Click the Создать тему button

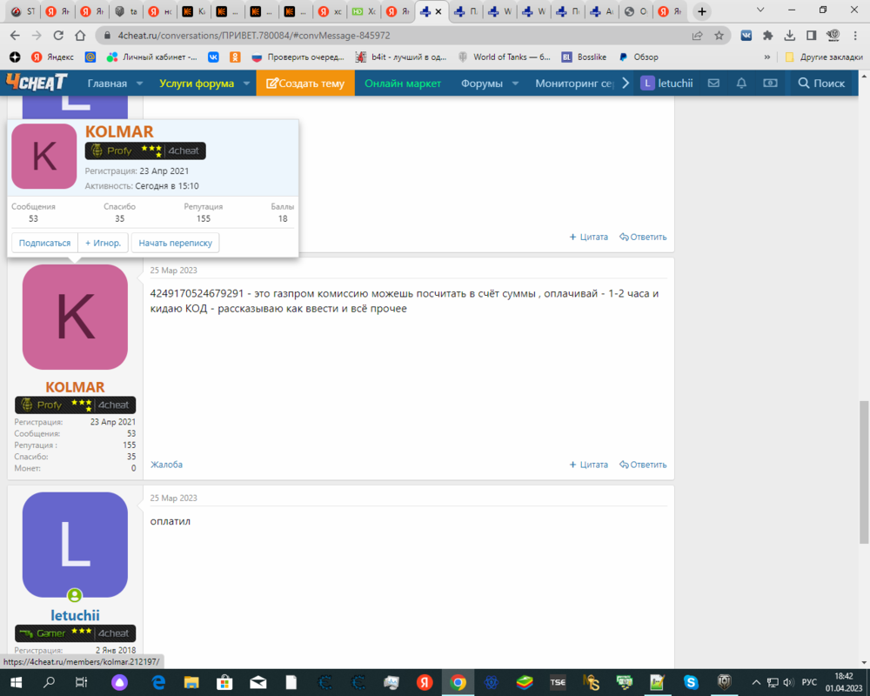[305, 84]
